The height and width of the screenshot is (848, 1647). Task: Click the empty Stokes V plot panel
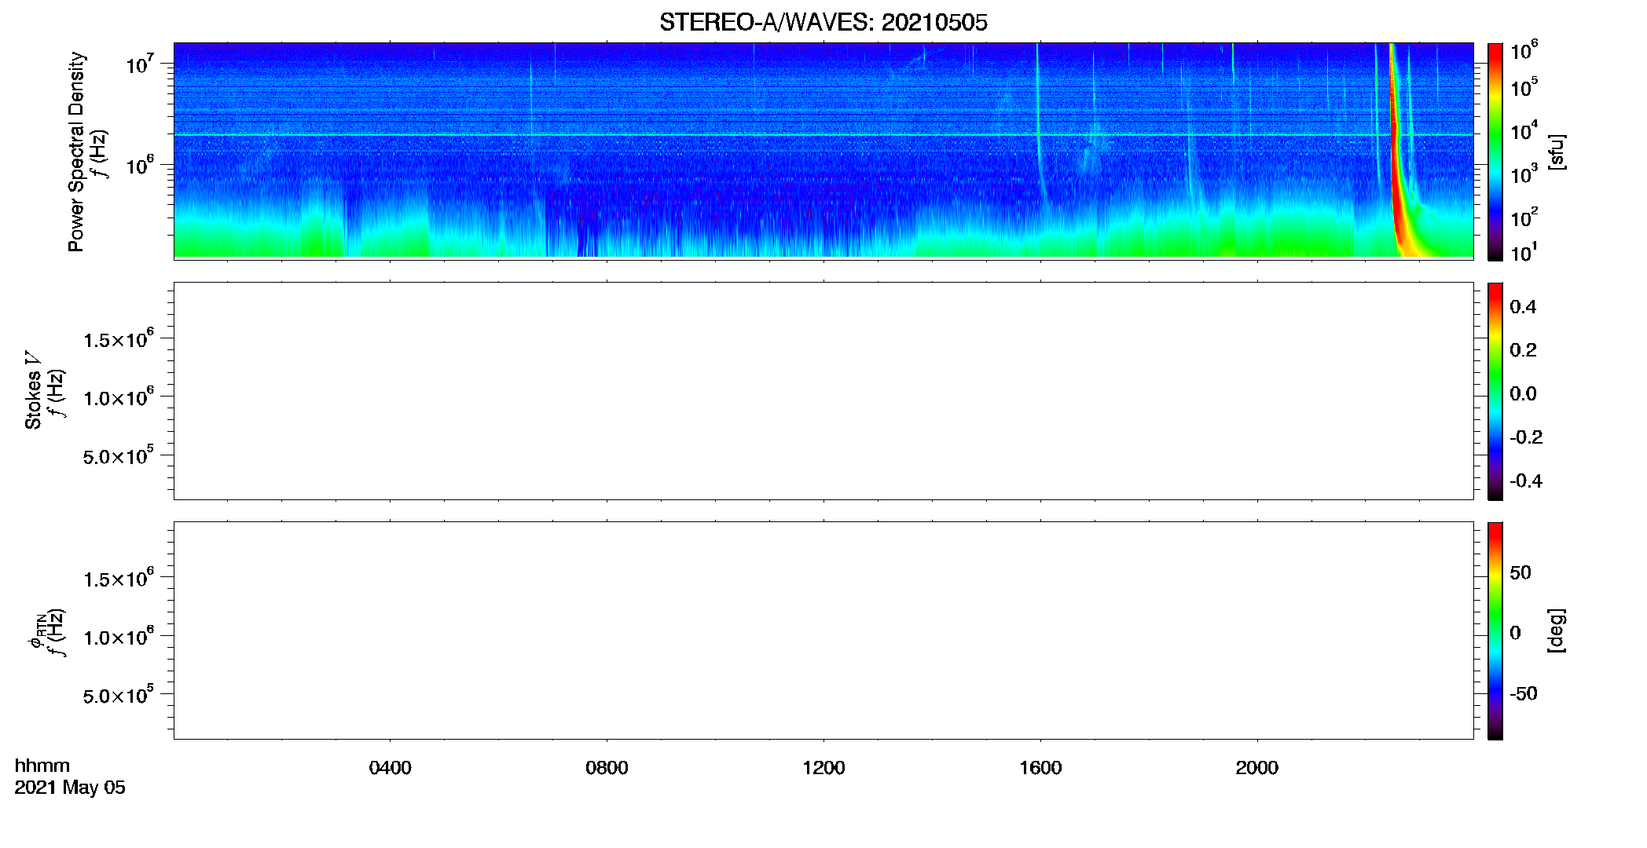pyautogui.click(x=823, y=391)
